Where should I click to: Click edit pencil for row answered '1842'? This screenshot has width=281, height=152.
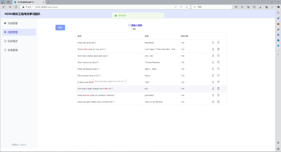[213, 82]
